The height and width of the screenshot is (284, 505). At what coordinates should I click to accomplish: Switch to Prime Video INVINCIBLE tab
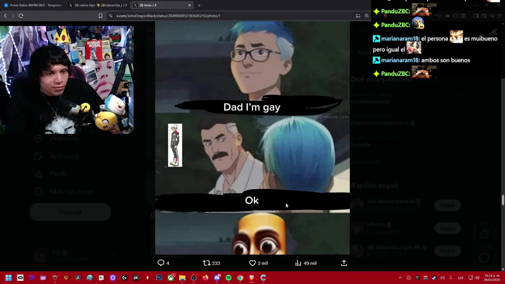[33, 5]
